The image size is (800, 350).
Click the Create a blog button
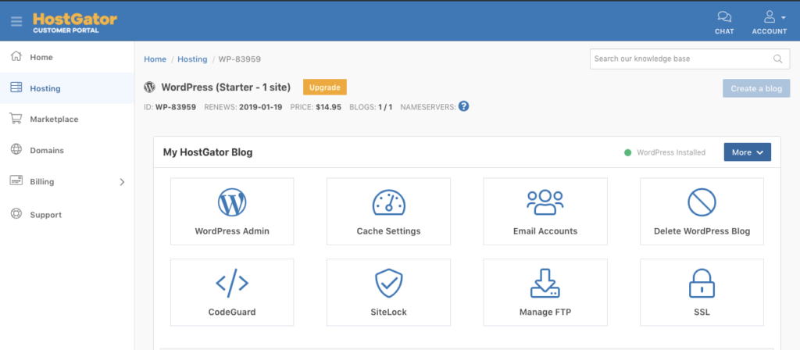pyautogui.click(x=756, y=88)
